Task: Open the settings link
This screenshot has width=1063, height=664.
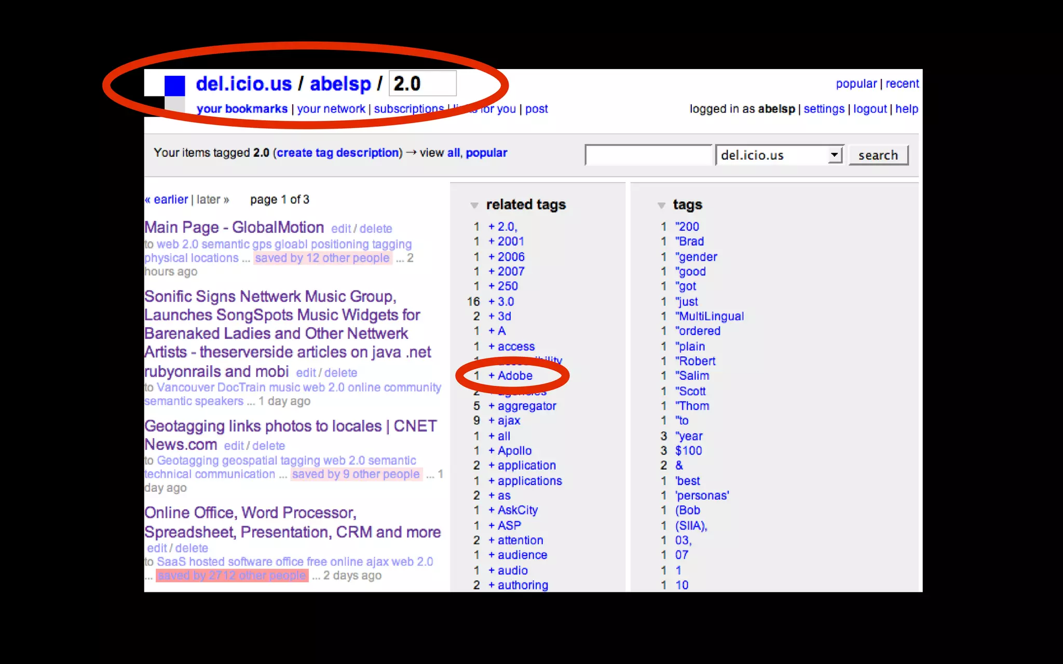Action: (824, 109)
